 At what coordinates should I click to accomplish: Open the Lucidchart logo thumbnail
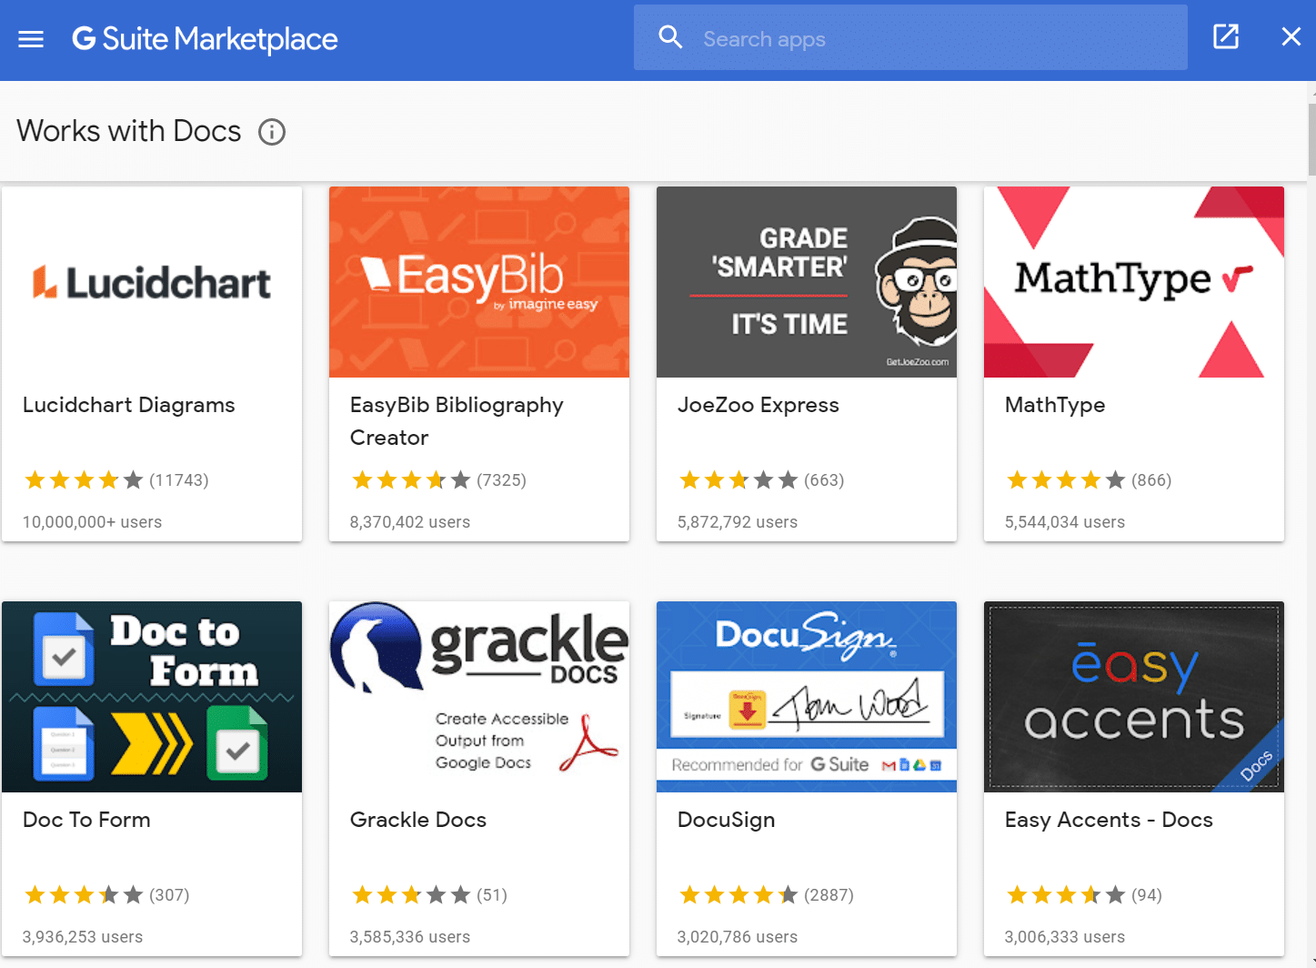click(x=152, y=282)
